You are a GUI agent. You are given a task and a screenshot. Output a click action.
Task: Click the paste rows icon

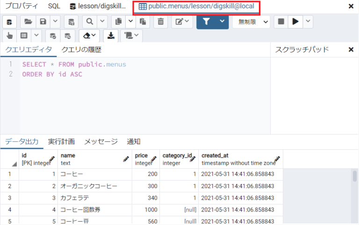pos(143,21)
